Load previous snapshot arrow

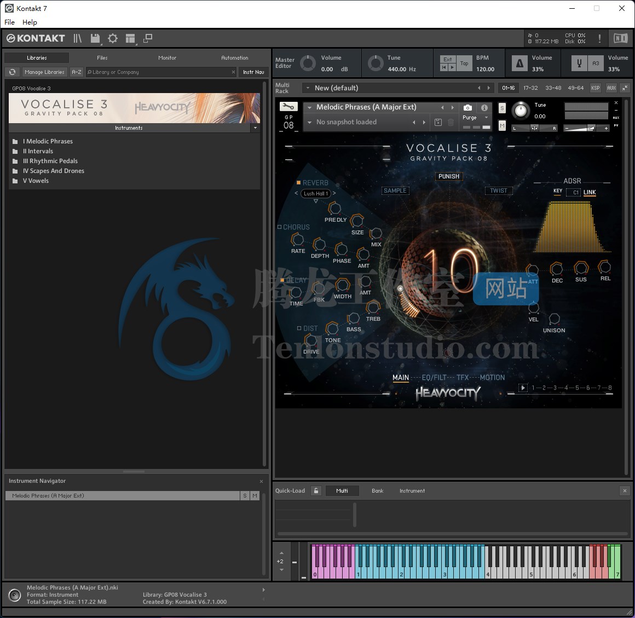pyautogui.click(x=414, y=122)
